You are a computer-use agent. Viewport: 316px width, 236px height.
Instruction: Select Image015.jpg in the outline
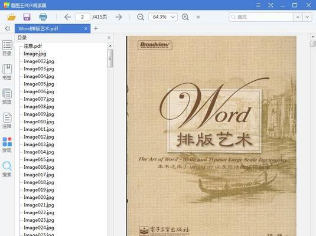(39, 159)
